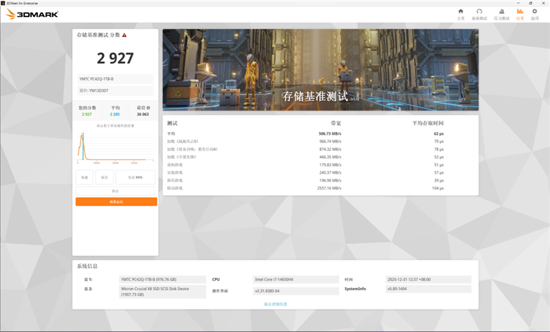Click the info icon next to 最佳
The height and width of the screenshot is (332, 550).
[148, 108]
